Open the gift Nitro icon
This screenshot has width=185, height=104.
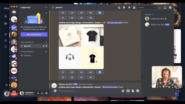(123, 91)
